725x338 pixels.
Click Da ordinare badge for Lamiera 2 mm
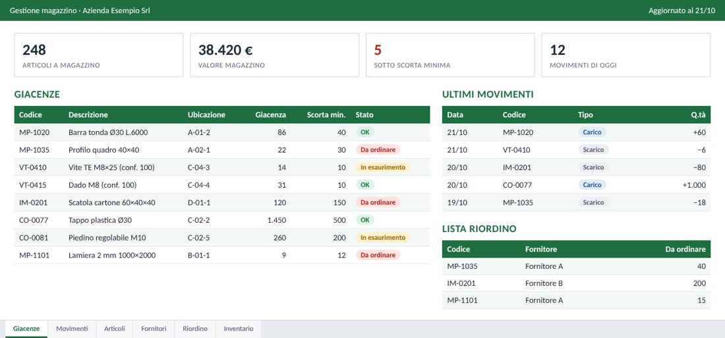(378, 255)
